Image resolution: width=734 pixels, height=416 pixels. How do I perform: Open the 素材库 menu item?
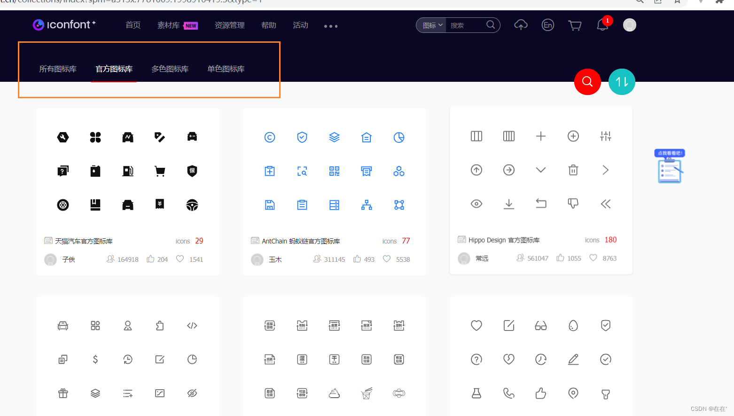point(170,25)
